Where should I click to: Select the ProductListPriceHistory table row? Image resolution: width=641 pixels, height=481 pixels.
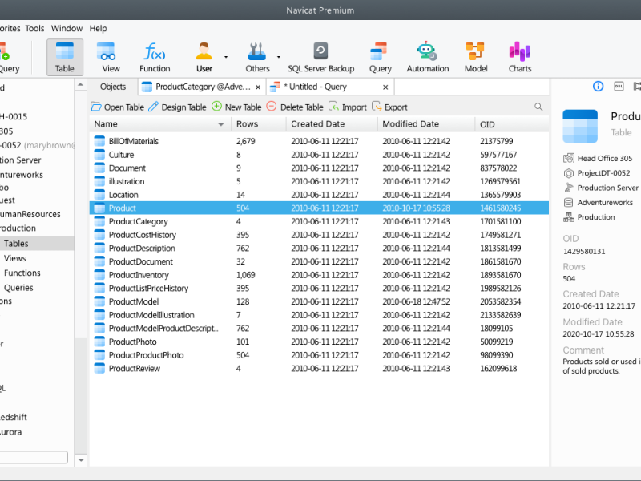click(319, 289)
